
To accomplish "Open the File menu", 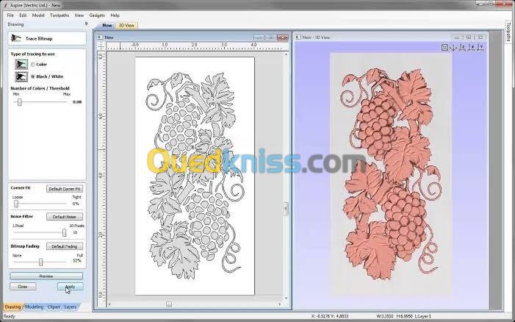I will 10,15.
